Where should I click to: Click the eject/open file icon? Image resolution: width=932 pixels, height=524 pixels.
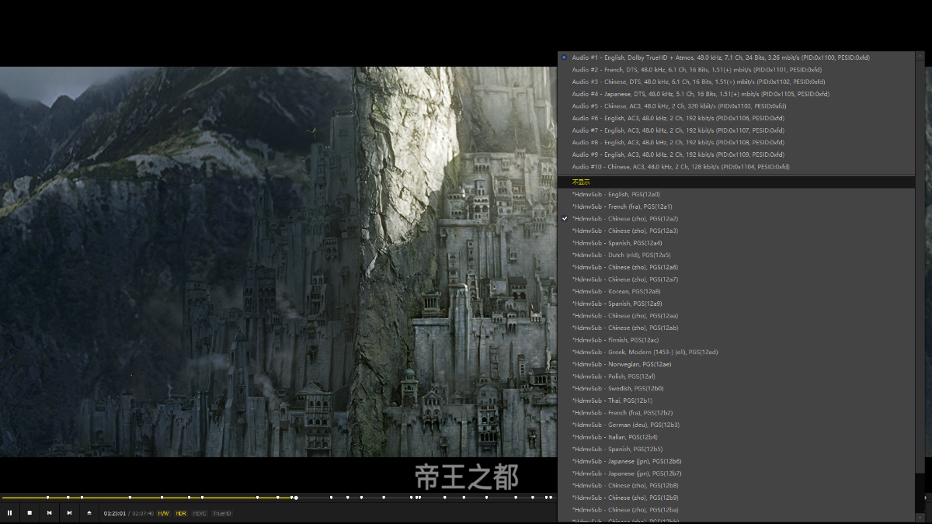(89, 512)
